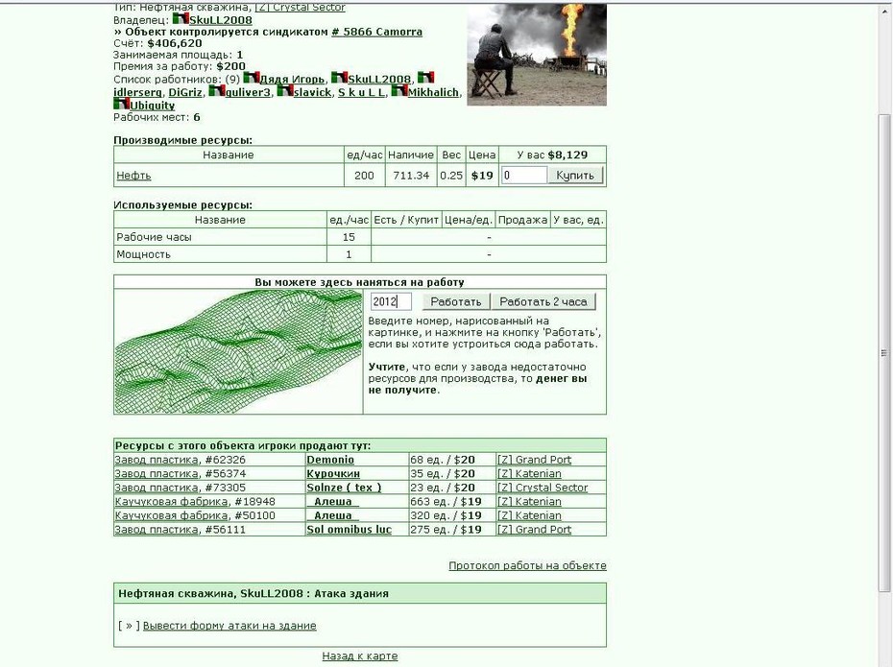The width and height of the screenshot is (893, 667).
Task: Open Алеша link in the #18948 row
Action: coord(332,501)
